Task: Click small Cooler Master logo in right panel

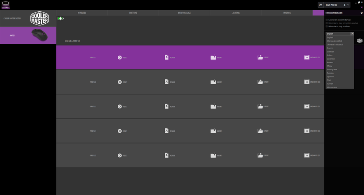Action: [x=360, y=41]
